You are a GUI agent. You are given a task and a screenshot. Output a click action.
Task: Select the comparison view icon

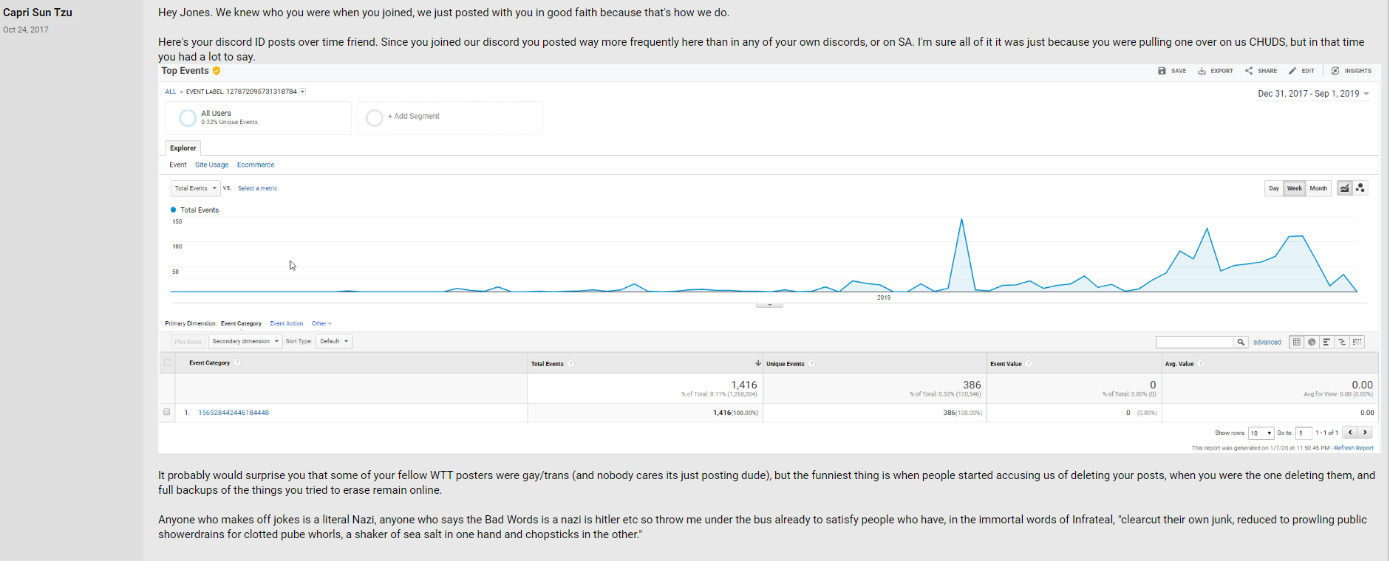(x=1342, y=342)
